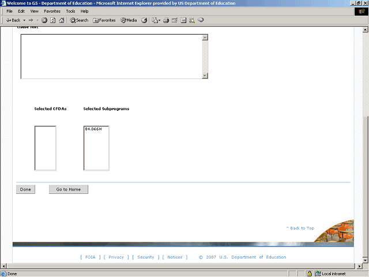Refresh the page with toolbar icon
The image size is (369, 277).
point(53,20)
